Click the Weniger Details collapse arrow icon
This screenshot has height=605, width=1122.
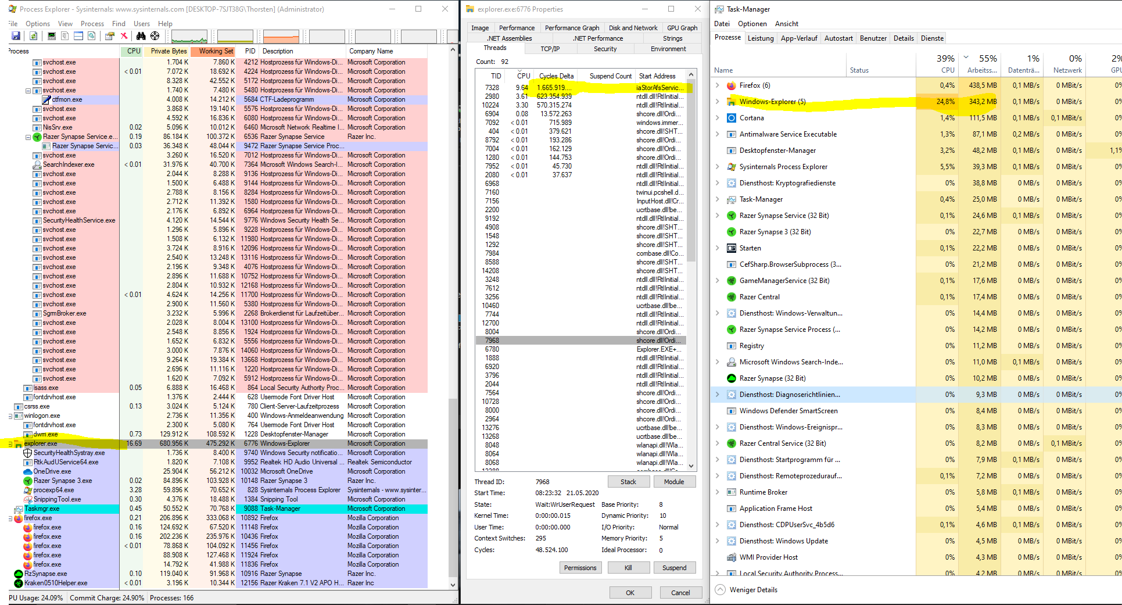[720, 590]
